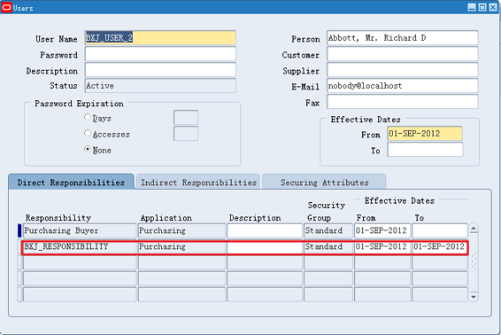Click user Effective Dates From field
This screenshot has height=335, width=501.
click(425, 134)
